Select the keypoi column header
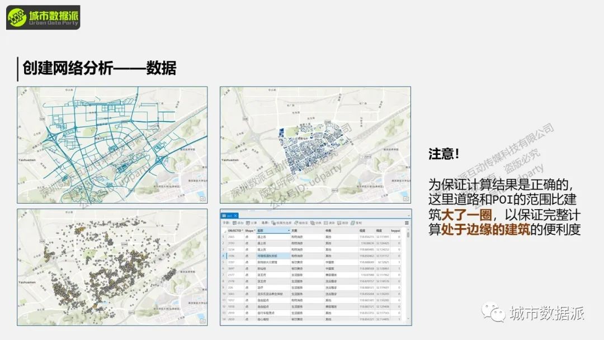This screenshot has height=340, width=604. point(396,230)
